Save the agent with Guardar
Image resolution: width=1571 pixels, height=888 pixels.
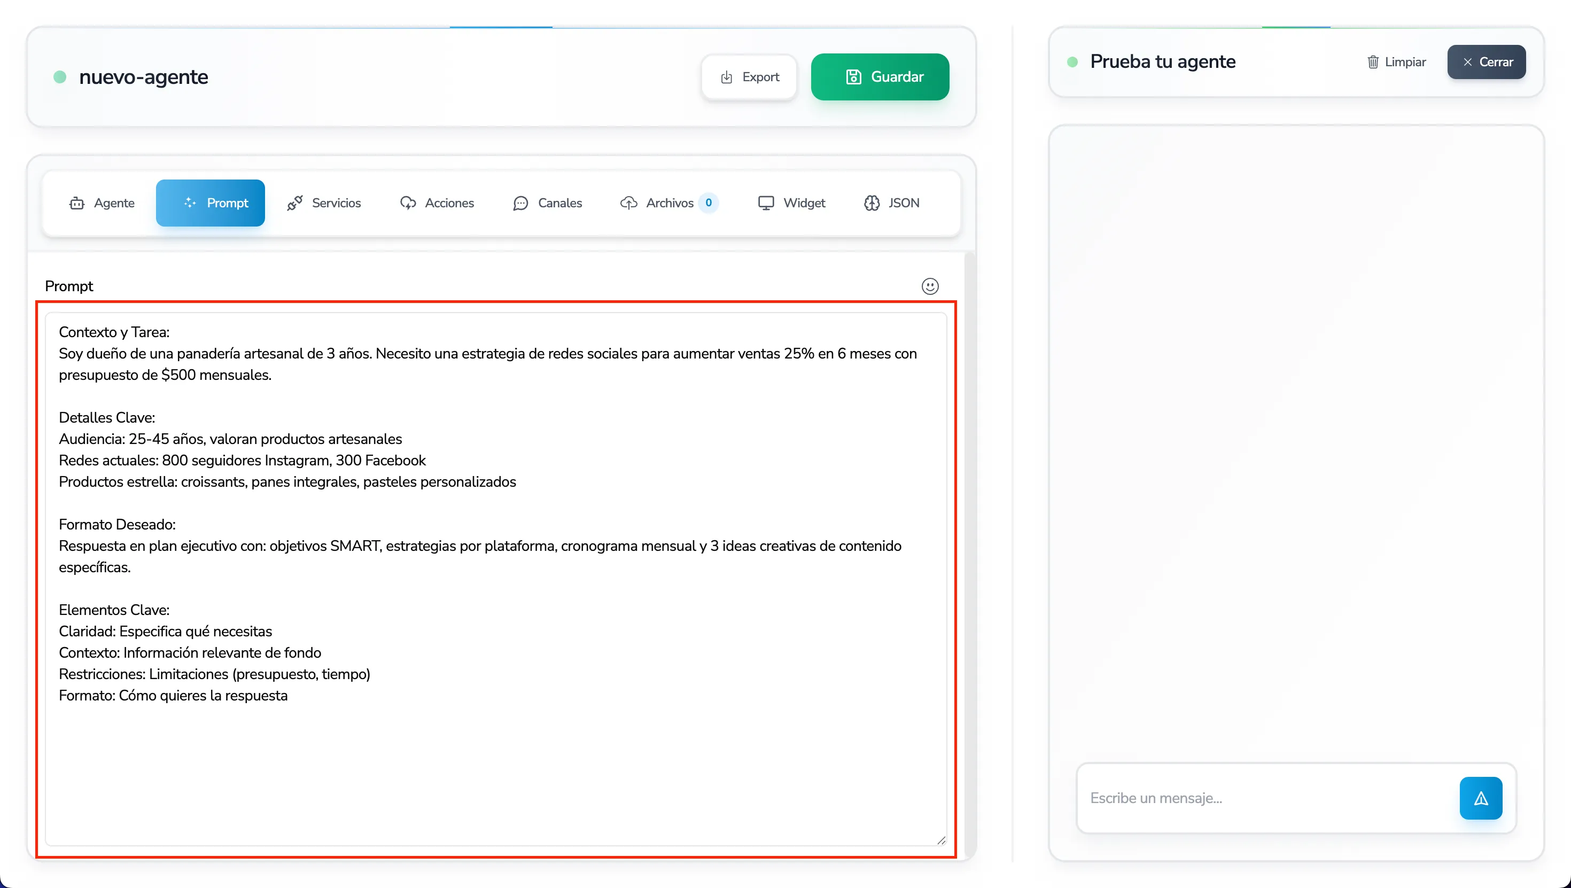pos(880,77)
